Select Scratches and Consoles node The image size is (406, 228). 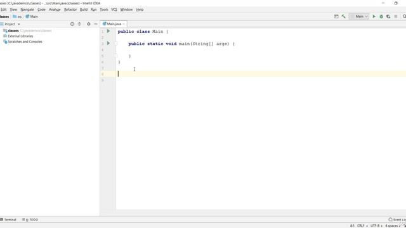(x=25, y=42)
